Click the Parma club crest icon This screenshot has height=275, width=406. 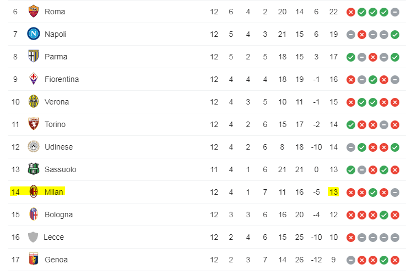tap(33, 57)
